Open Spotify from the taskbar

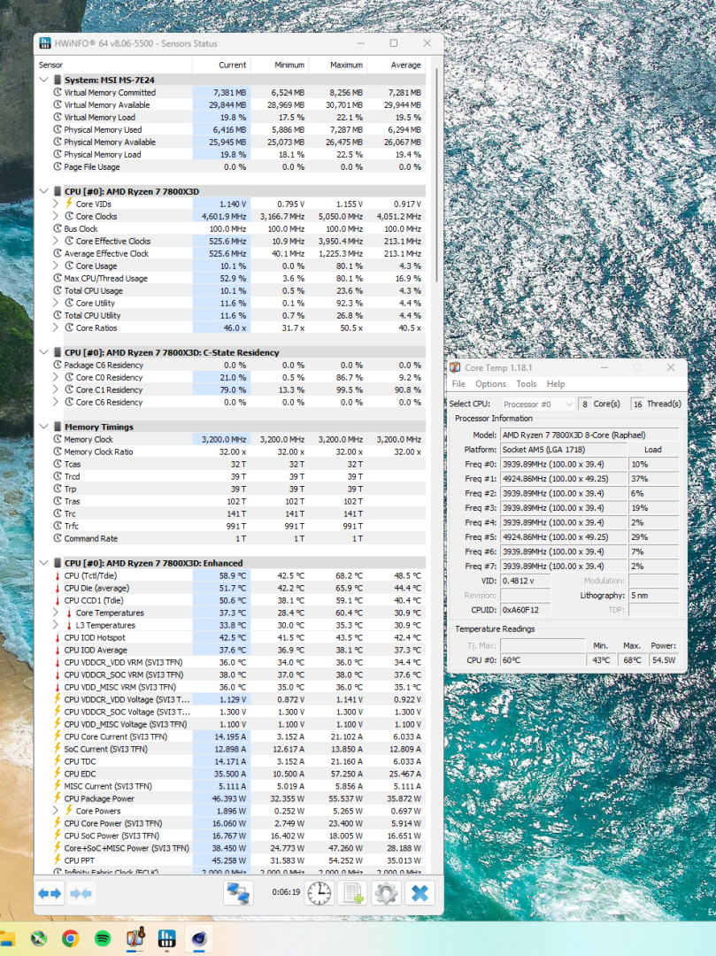103,938
